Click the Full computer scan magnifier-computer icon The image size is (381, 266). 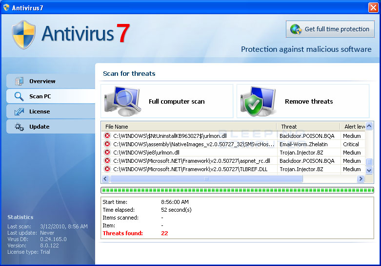(x=123, y=101)
